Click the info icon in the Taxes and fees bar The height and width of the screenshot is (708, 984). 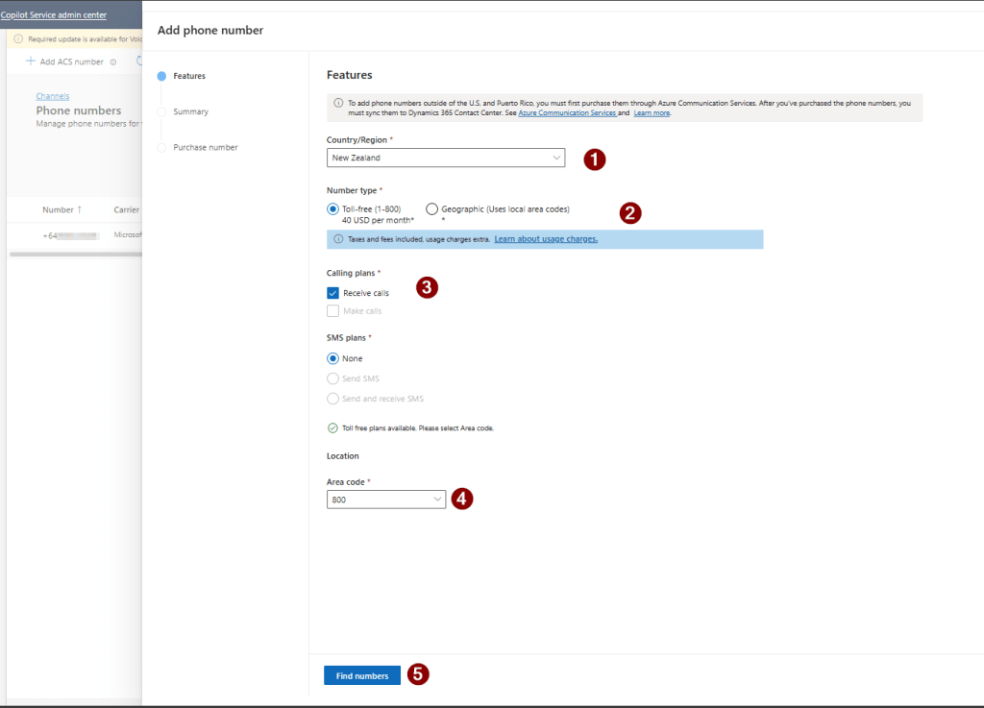point(337,239)
